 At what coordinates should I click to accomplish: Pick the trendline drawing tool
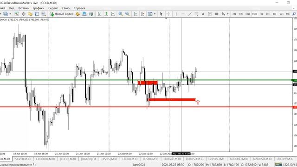190,14
